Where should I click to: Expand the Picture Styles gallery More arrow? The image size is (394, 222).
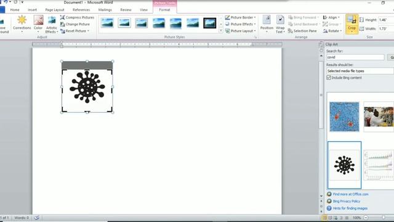point(221,31)
